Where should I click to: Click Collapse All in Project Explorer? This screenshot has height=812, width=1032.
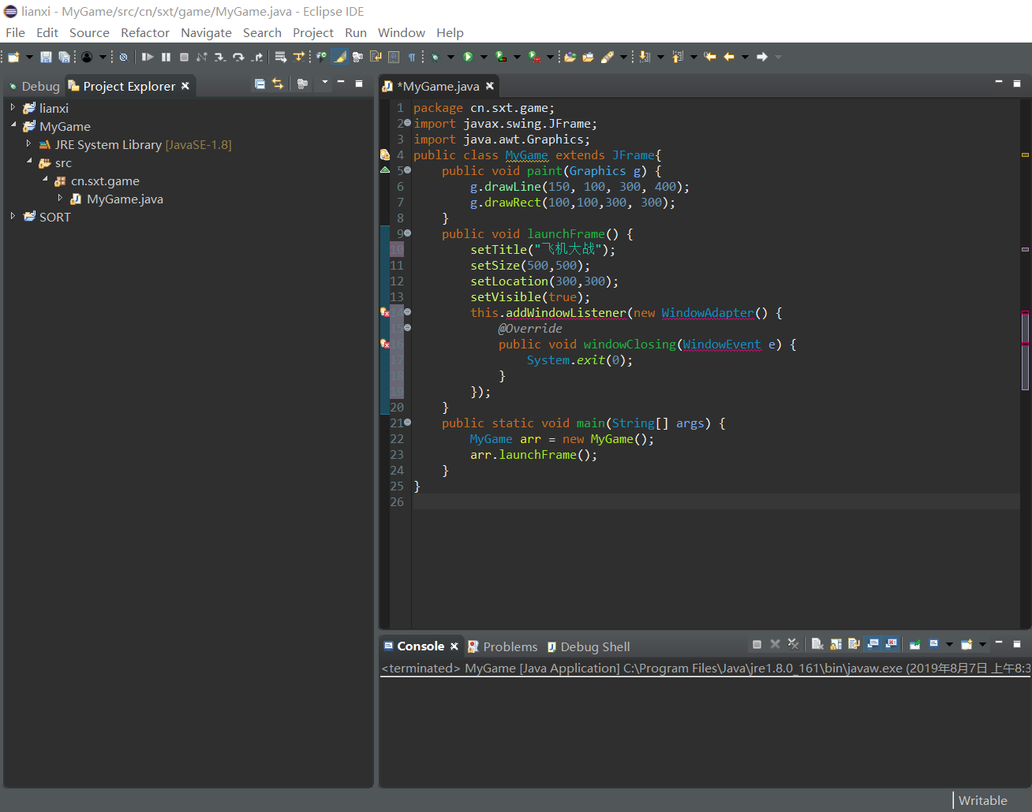[260, 84]
